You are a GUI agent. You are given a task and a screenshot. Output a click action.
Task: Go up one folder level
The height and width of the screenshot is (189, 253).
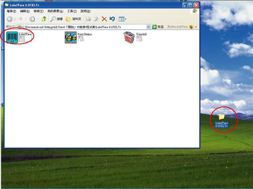click(44, 19)
